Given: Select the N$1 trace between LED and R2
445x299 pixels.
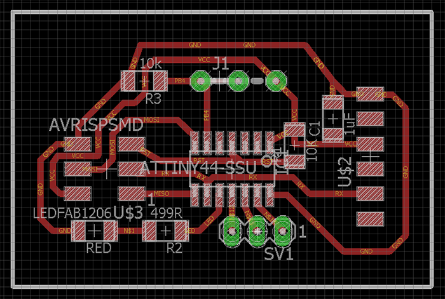Looking at the screenshot, I should [x=129, y=231].
